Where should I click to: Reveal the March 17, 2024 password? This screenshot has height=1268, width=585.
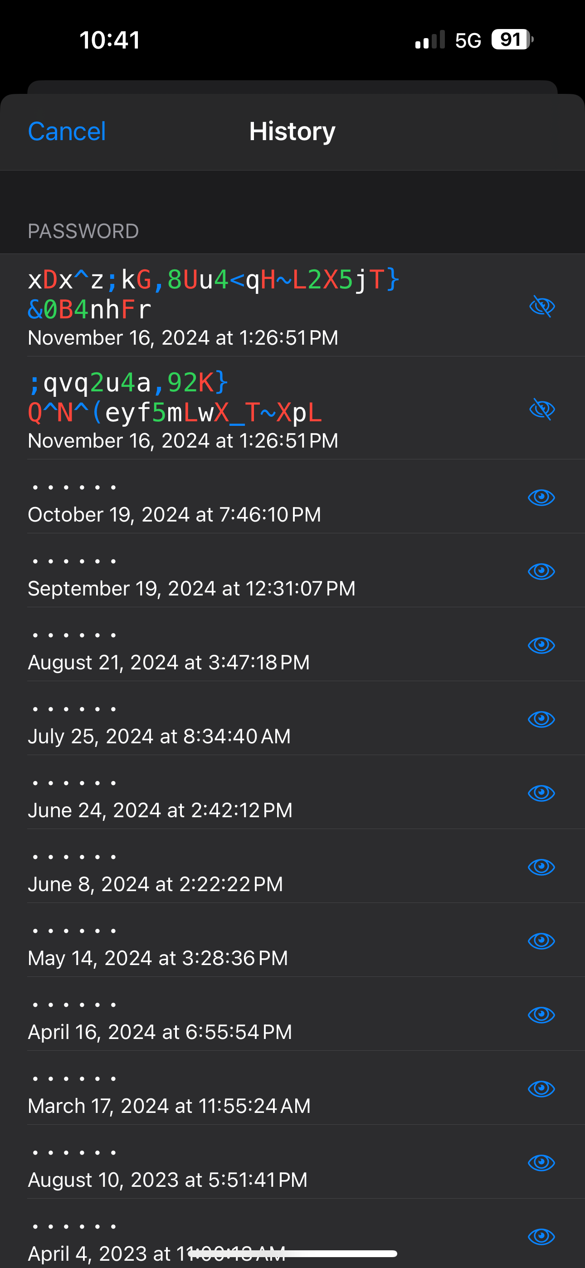point(541,1088)
